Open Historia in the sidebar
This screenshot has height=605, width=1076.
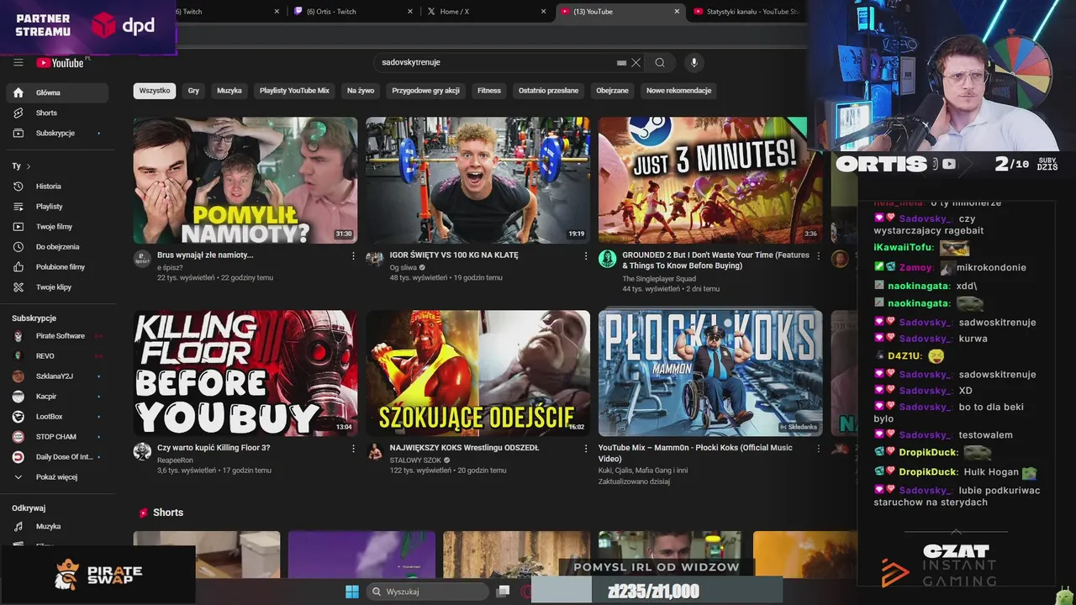(56, 187)
